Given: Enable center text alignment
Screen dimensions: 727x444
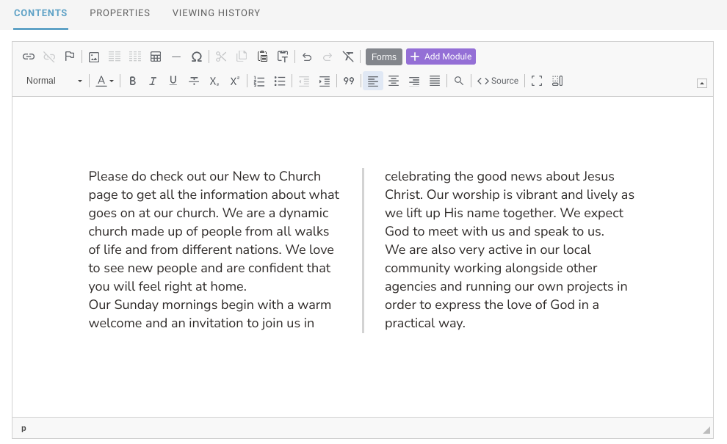Looking at the screenshot, I should tap(394, 81).
